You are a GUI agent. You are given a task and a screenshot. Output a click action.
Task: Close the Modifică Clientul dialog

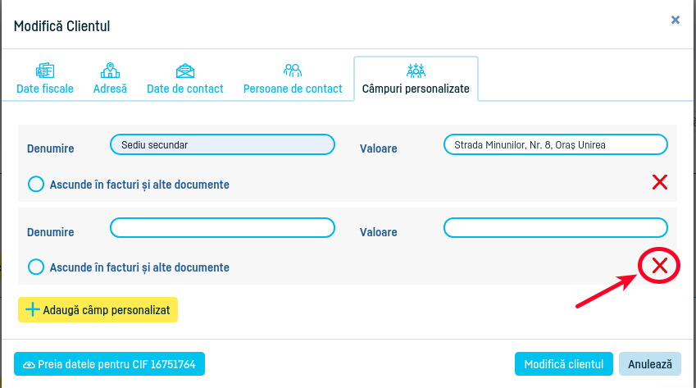tap(676, 20)
